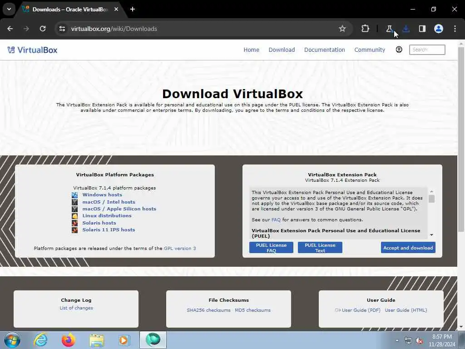The height and width of the screenshot is (349, 465).
Task: Open Windows Explorer from taskbar
Action: tap(97, 340)
